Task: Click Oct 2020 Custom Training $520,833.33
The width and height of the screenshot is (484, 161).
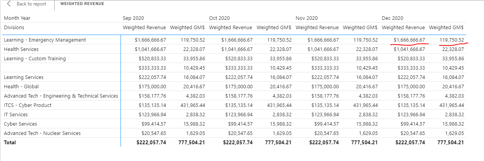Action: [239, 59]
